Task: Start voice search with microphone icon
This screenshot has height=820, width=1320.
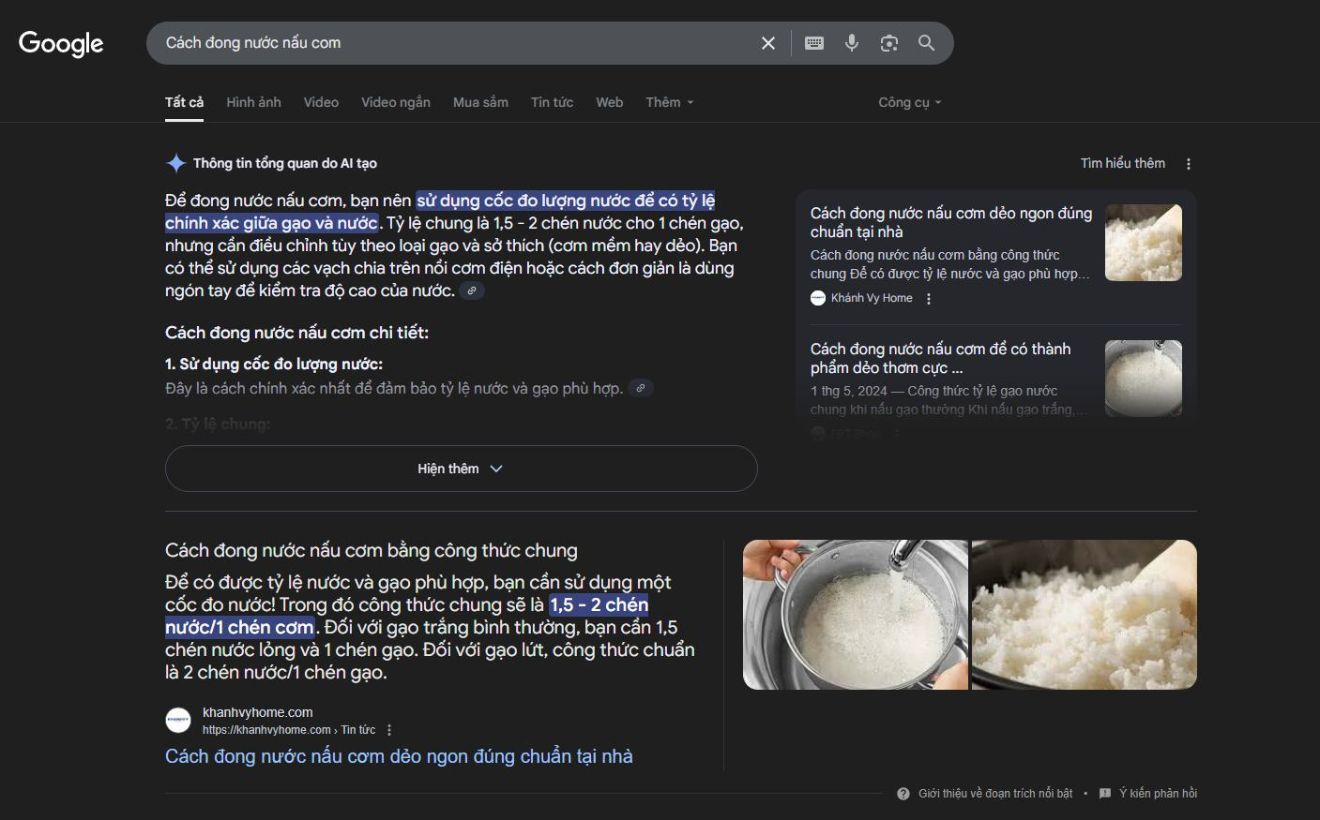Action: pyautogui.click(x=852, y=43)
